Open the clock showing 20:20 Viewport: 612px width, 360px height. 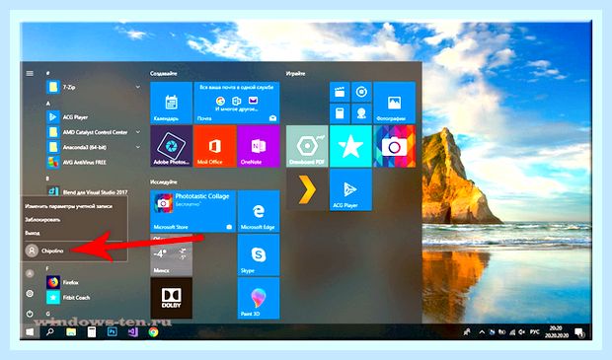[x=557, y=332]
